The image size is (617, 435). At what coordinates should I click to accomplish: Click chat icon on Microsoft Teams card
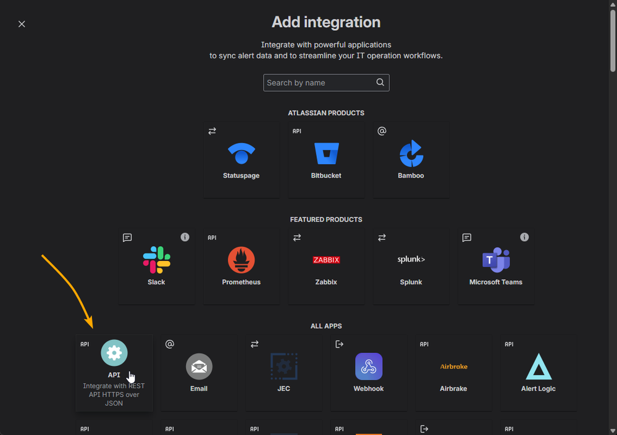coord(467,238)
